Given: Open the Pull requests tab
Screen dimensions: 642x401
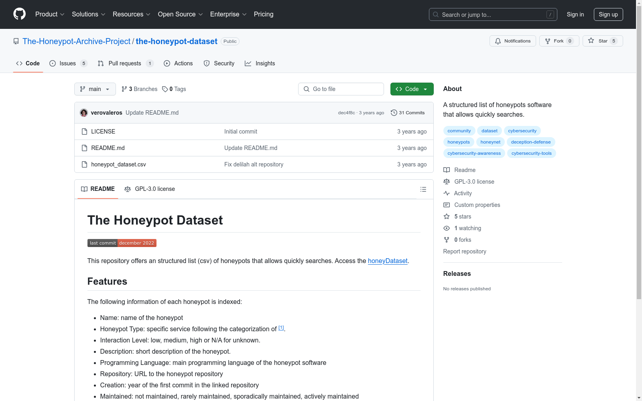Looking at the screenshot, I should pyautogui.click(x=126, y=63).
